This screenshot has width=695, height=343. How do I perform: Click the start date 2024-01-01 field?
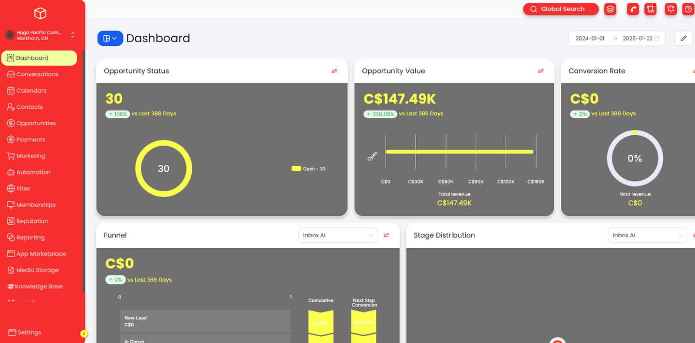tap(590, 39)
